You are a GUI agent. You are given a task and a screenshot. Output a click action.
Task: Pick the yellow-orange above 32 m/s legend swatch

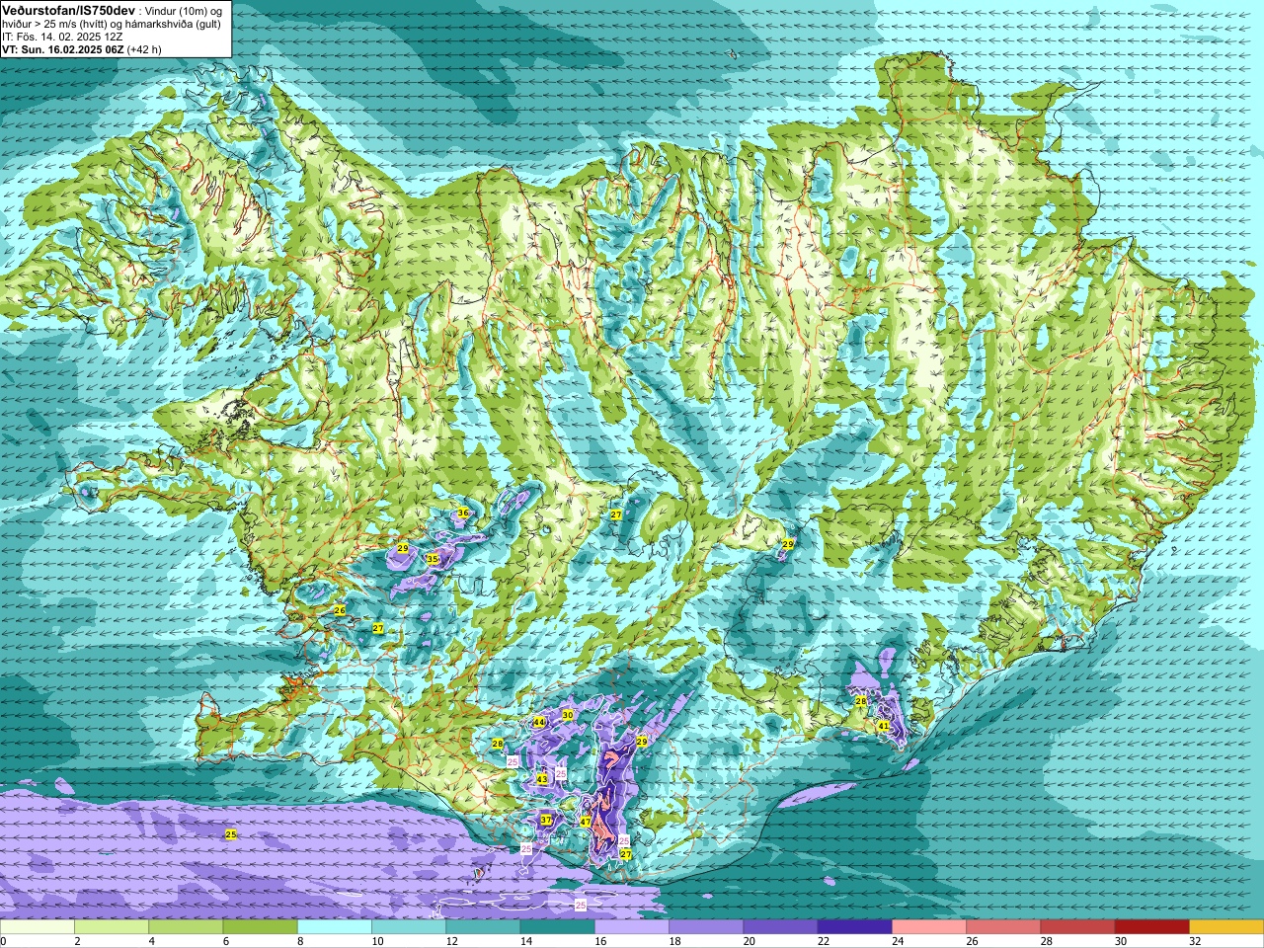pyautogui.click(x=1226, y=927)
